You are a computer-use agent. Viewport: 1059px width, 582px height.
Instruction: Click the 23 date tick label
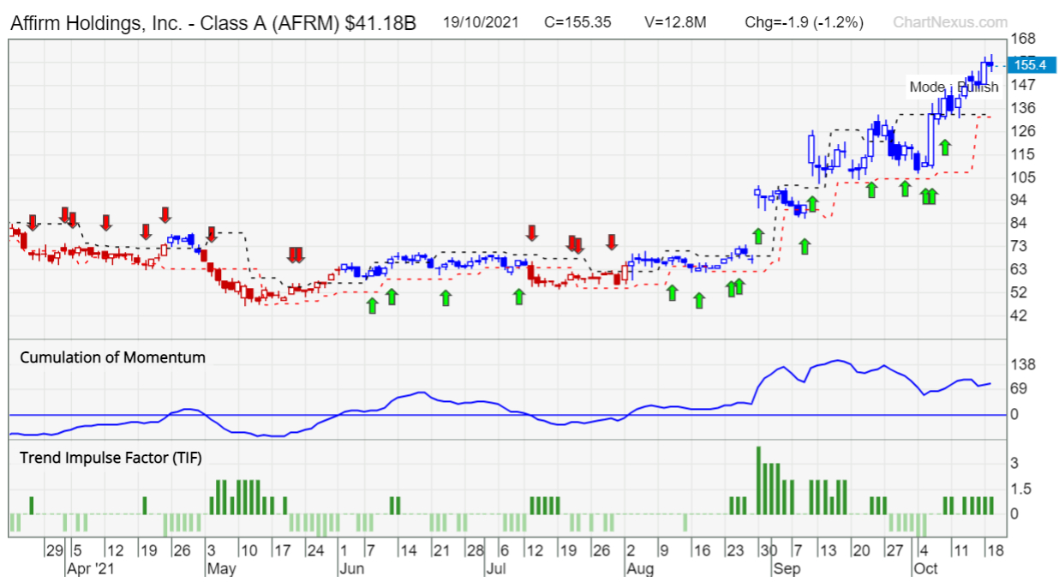point(734,550)
